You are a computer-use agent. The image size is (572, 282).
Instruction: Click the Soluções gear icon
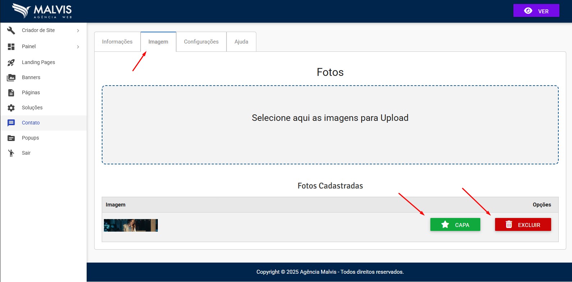coord(11,108)
